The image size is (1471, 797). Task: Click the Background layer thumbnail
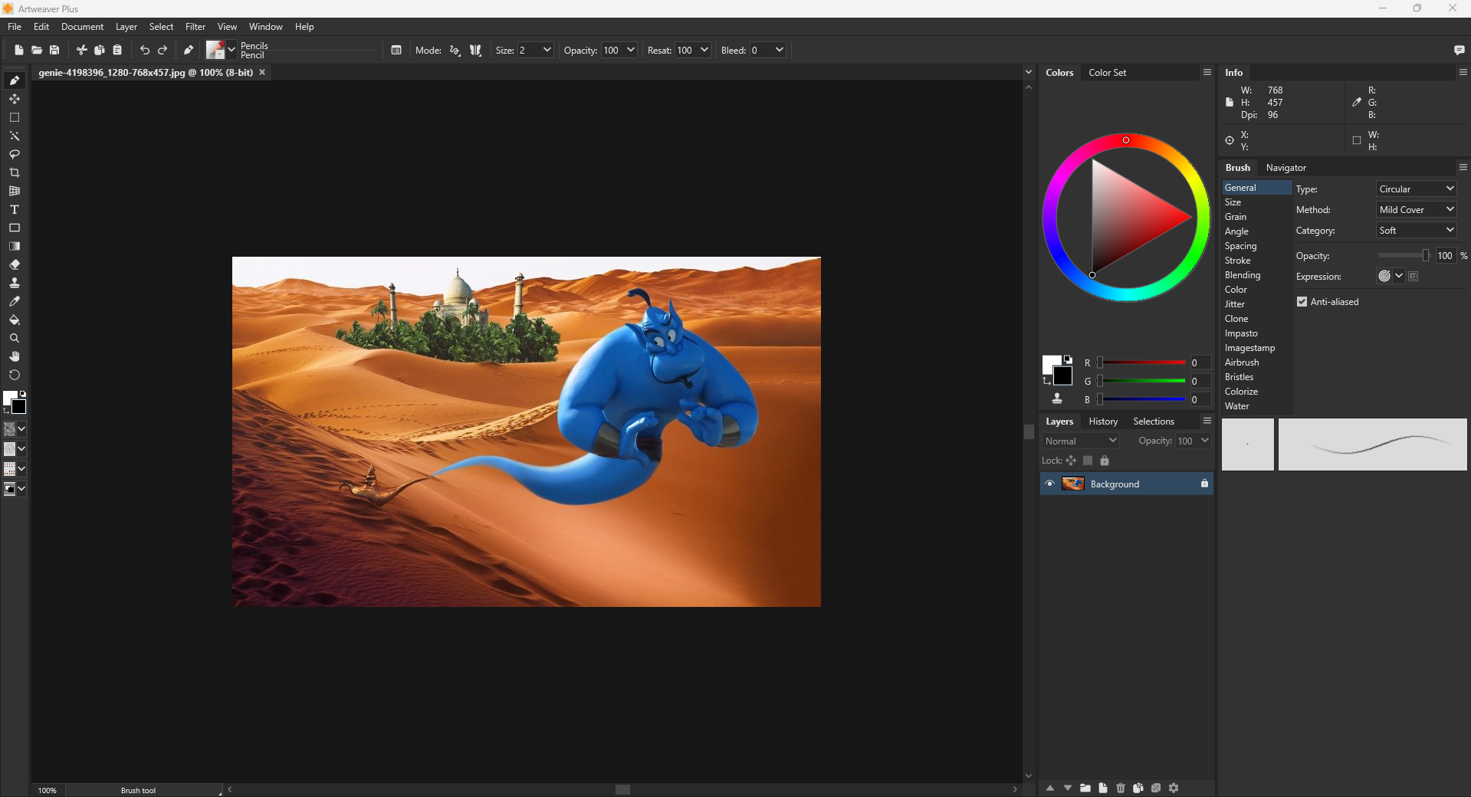pyautogui.click(x=1073, y=484)
